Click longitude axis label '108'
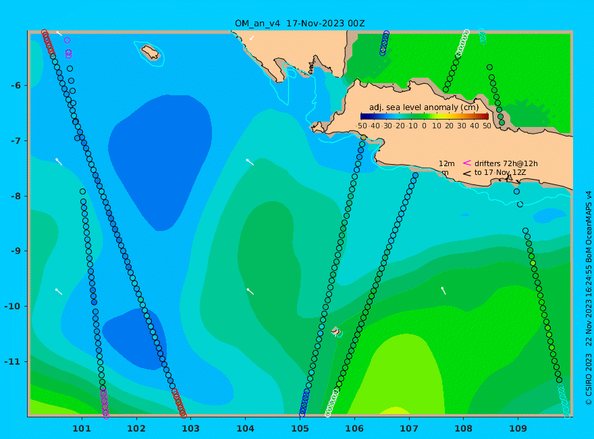This screenshot has height=439, width=594. tap(463, 428)
